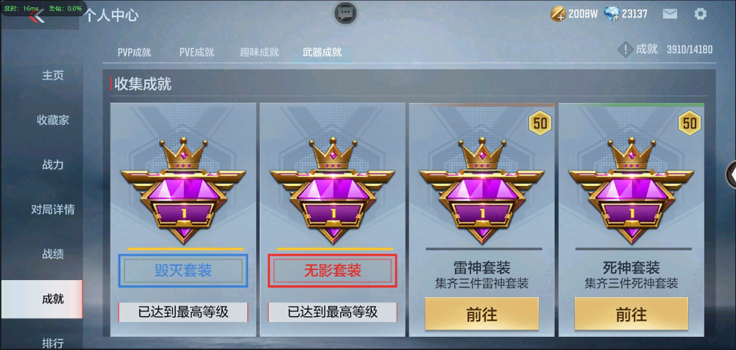Screen dimensions: 736x350
Task: Expand the side panel arrow on right edge
Action: click(x=732, y=174)
